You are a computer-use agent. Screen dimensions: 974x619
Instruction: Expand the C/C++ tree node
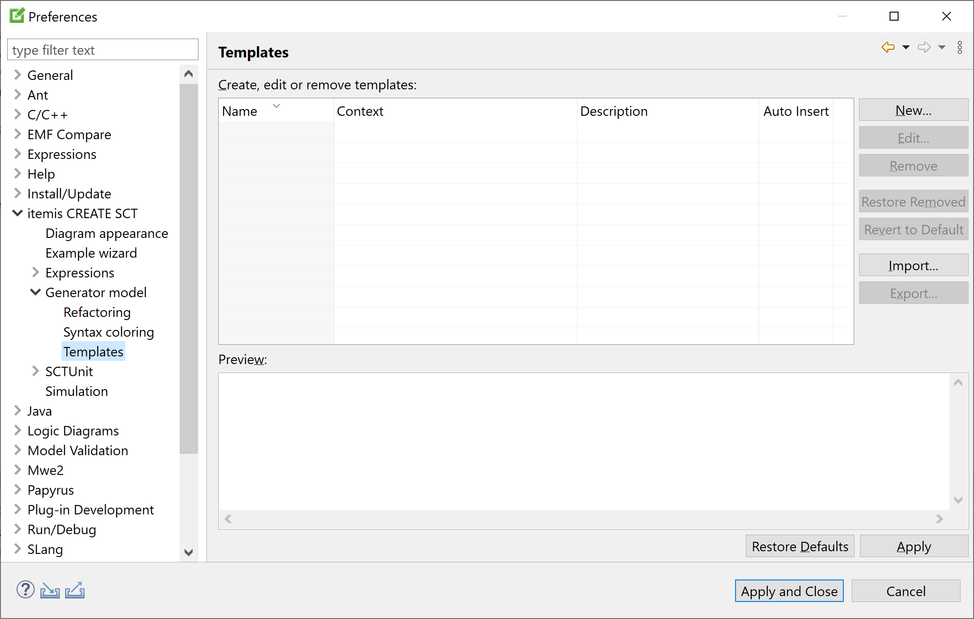(18, 114)
